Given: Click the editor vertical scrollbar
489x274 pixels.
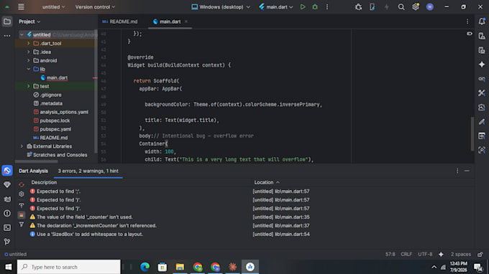Looking at the screenshot, I should [x=472, y=133].
